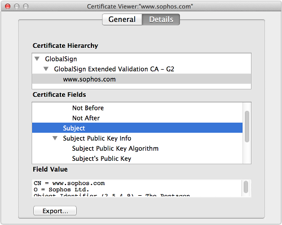Screen dimensions: 282x225
Task: Select the Subject field row
Action: (x=137, y=128)
